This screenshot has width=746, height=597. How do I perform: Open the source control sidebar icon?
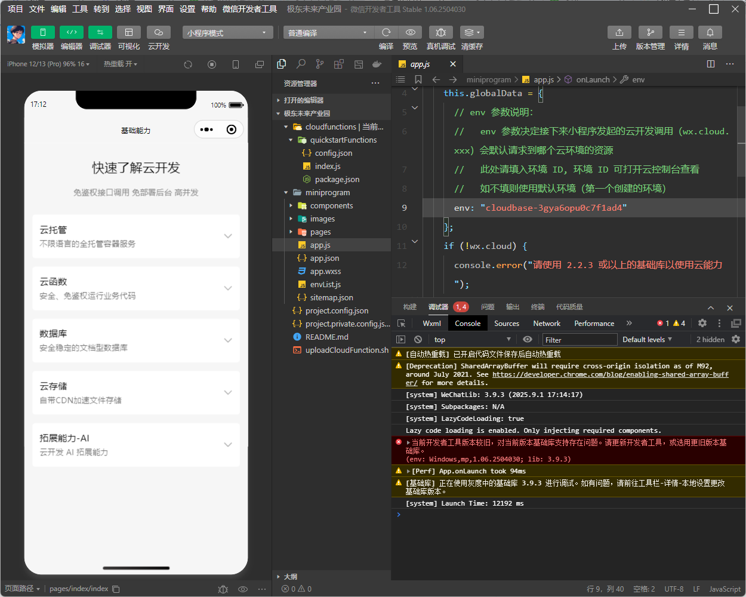(320, 64)
